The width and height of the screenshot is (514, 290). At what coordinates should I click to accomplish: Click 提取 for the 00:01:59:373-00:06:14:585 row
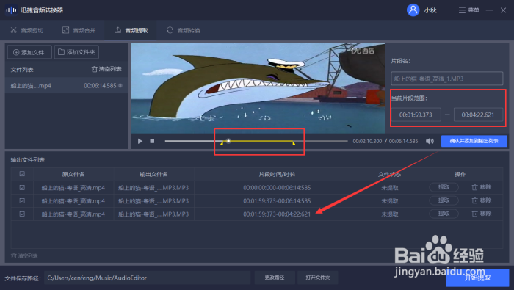[x=444, y=200]
